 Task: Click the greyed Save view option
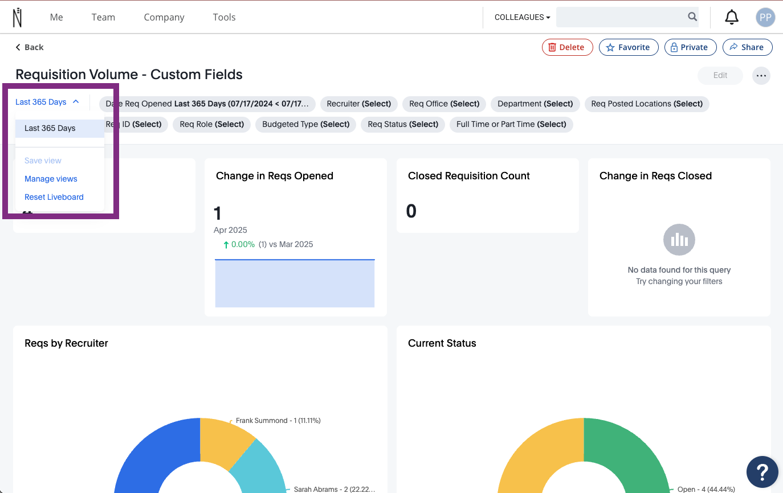(43, 161)
